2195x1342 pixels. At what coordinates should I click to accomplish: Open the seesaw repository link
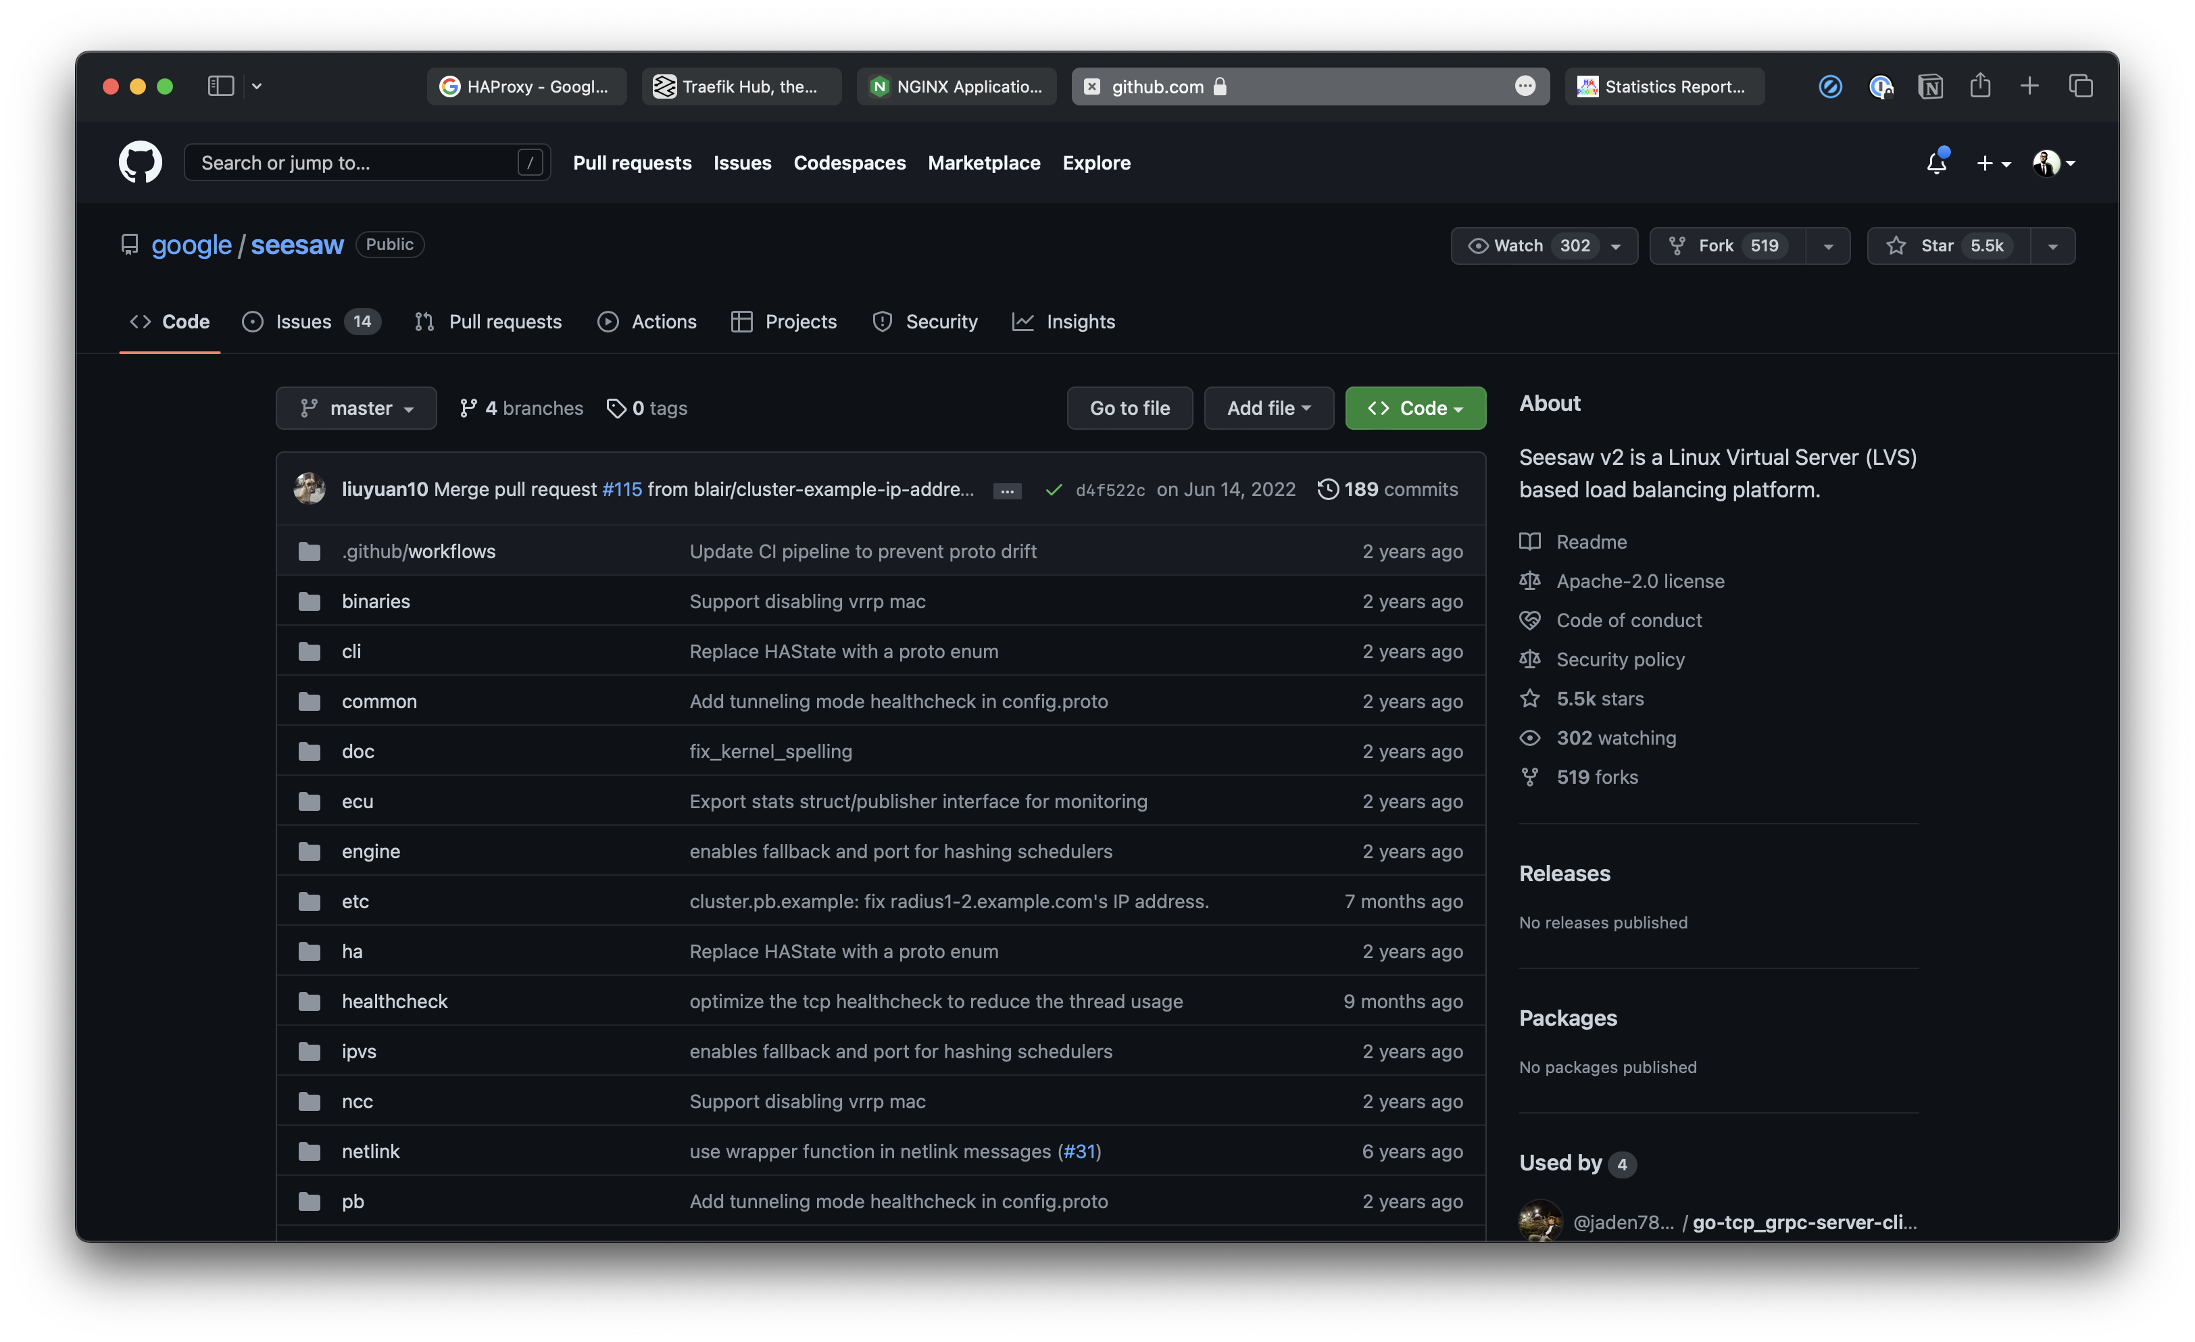coord(297,245)
